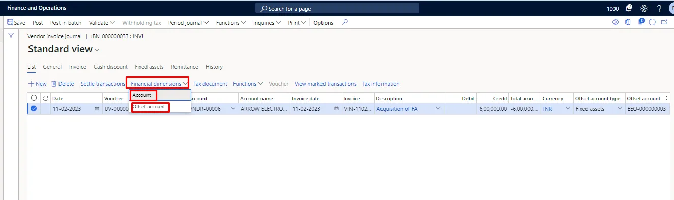This screenshot has width=674, height=200.
Task: Open form in new window icon
Action: 664,22
